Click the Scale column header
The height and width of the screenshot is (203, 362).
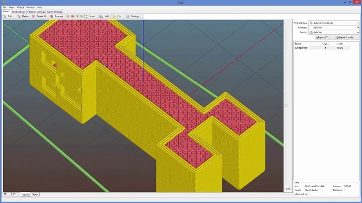point(340,44)
